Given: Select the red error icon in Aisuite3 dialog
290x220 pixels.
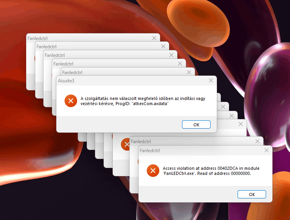Looking at the screenshot, I should (x=71, y=101).
